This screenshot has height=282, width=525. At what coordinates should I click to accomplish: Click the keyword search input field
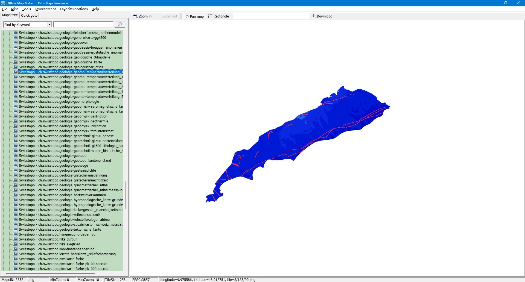(83, 25)
